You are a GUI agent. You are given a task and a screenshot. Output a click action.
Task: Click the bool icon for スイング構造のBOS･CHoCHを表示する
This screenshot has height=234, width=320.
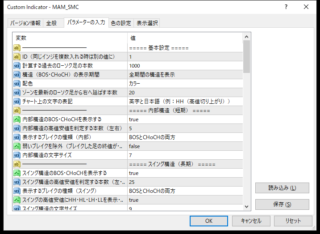pos(17,173)
